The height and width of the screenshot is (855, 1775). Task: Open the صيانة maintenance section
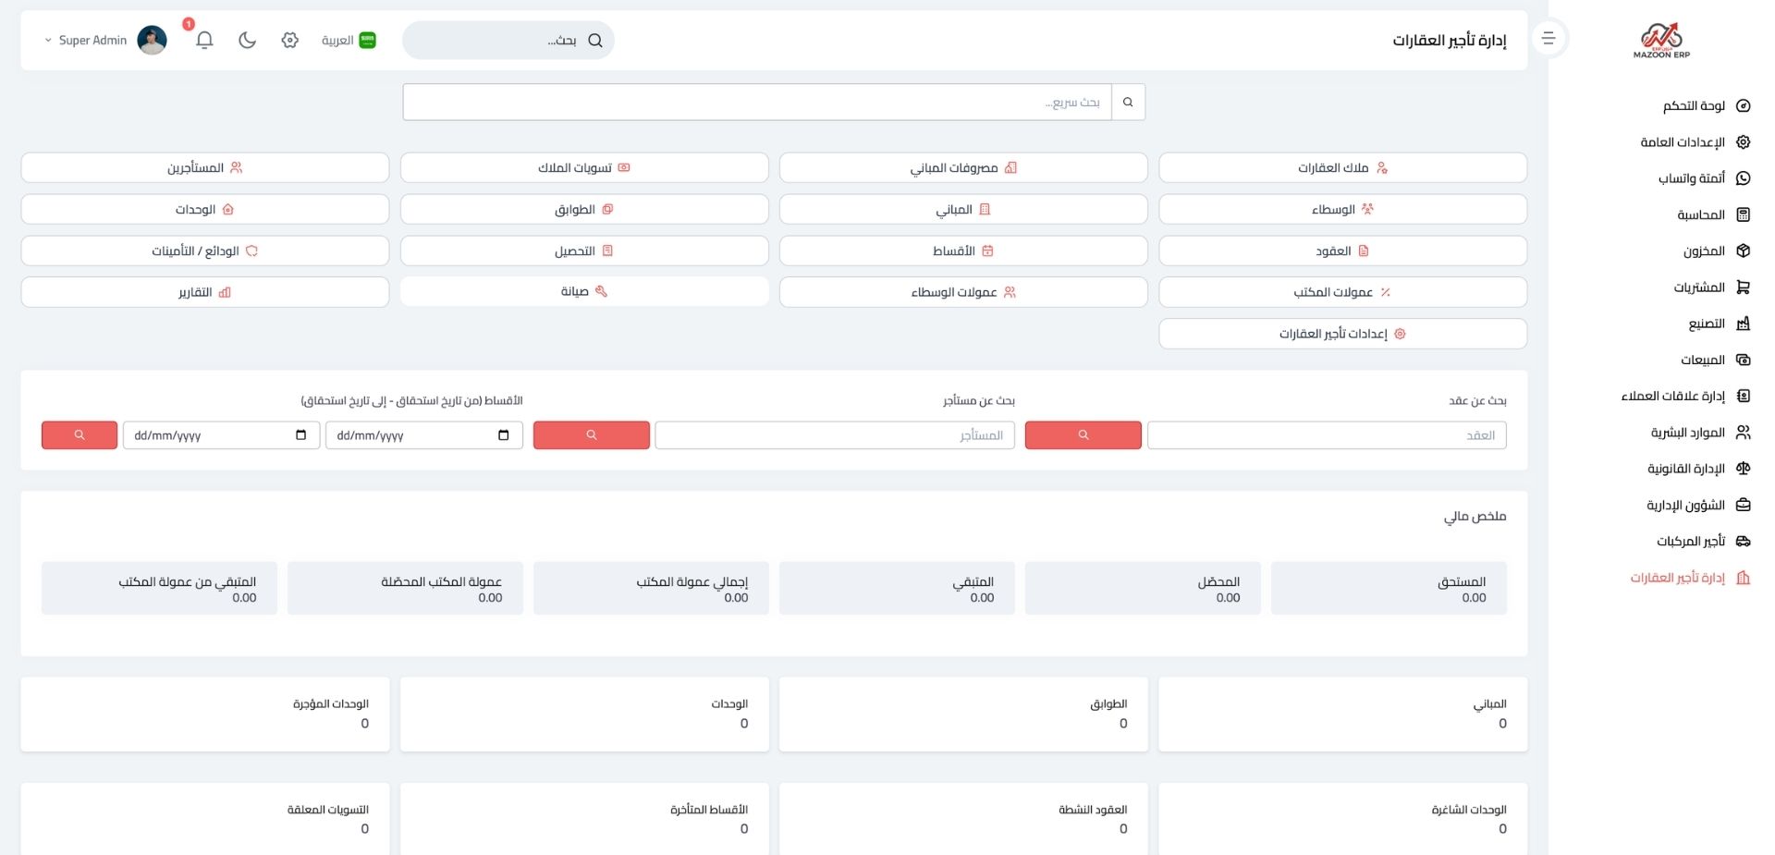pyautogui.click(x=583, y=291)
